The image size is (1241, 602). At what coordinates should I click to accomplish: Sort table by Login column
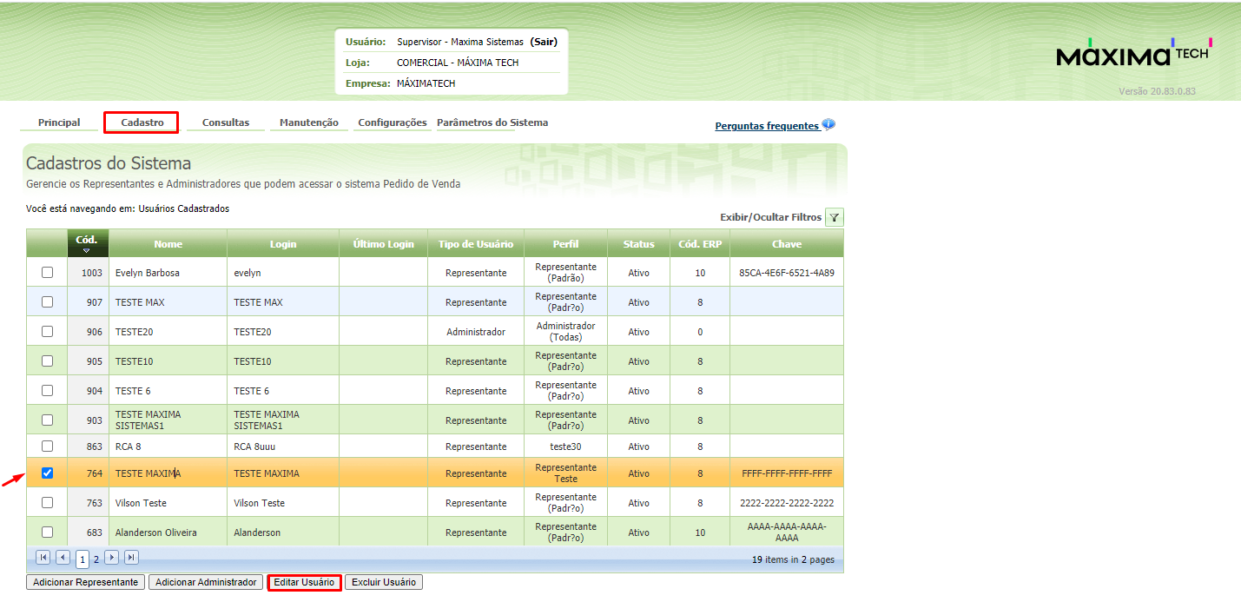click(283, 244)
